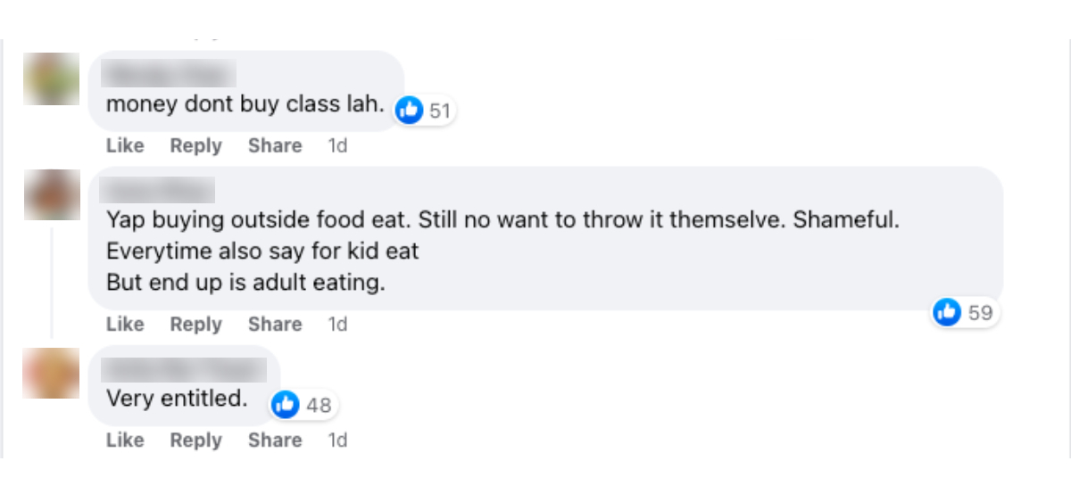Image resolution: width=1071 pixels, height=494 pixels.
Task: Share the 'Yap buying outside food' comment
Action: tap(275, 324)
